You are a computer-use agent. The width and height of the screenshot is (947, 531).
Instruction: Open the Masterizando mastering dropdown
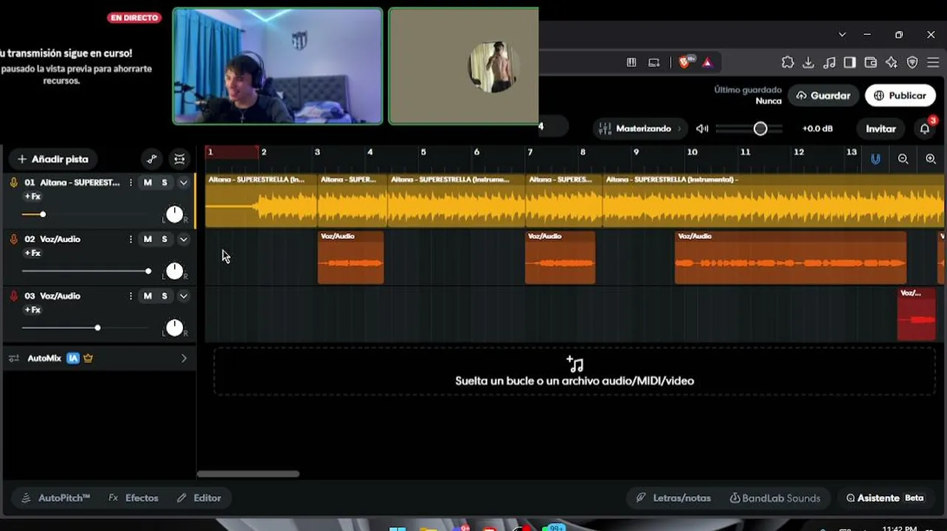pos(640,128)
